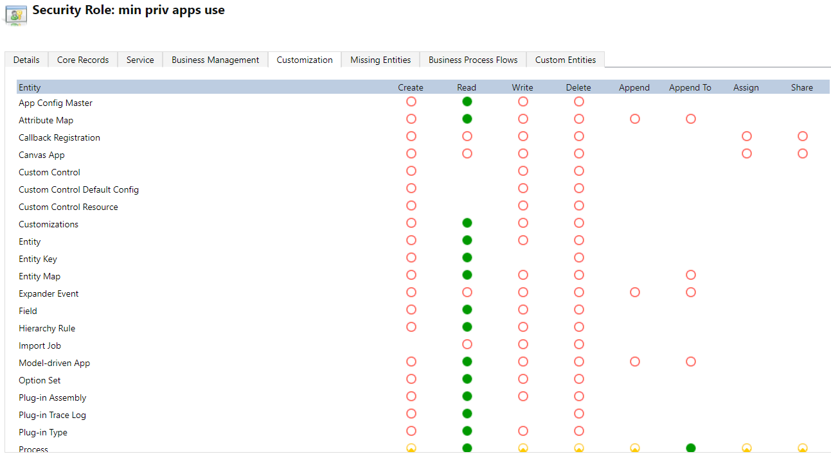The height and width of the screenshot is (454, 831).
Task: Toggle Append privilege for Model-driven App
Action: [635, 362]
